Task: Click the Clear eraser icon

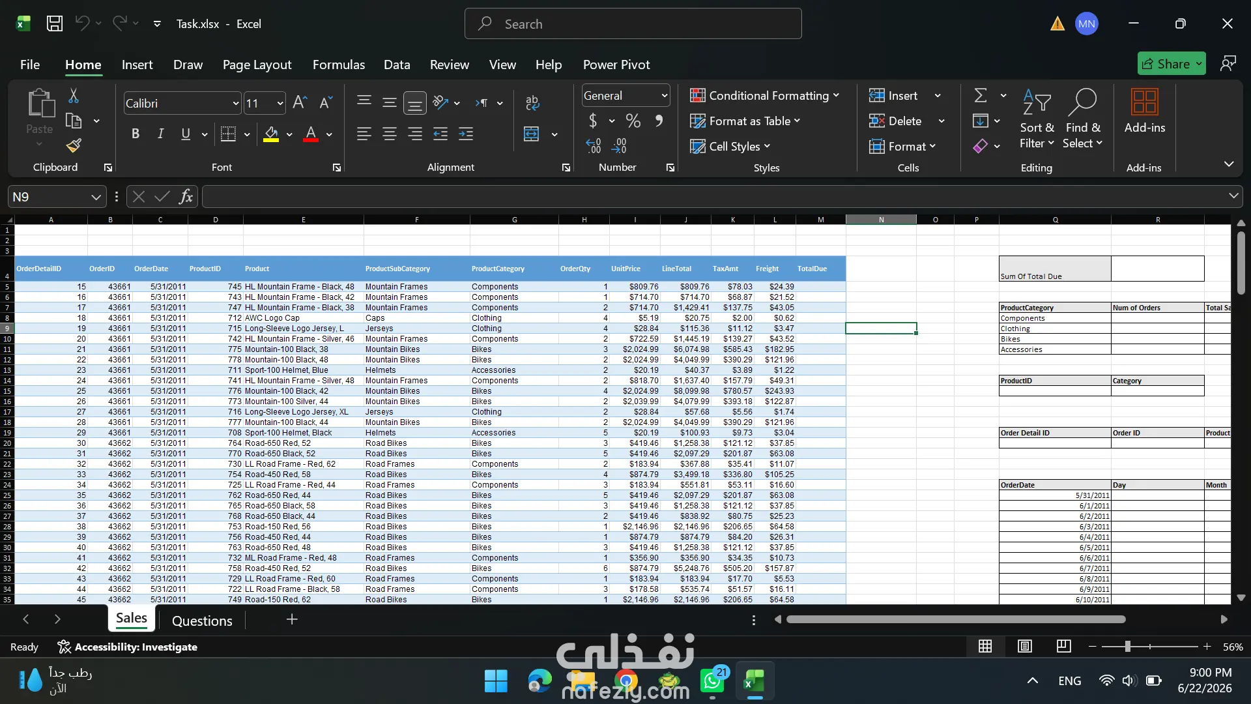Action: 981,146
